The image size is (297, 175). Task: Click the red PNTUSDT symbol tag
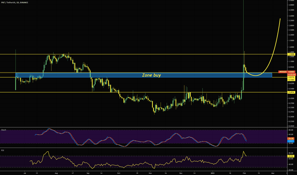coord(283,72)
